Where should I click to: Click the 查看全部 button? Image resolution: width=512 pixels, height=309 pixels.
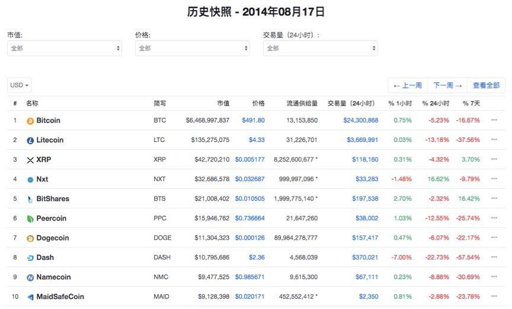tap(486, 85)
